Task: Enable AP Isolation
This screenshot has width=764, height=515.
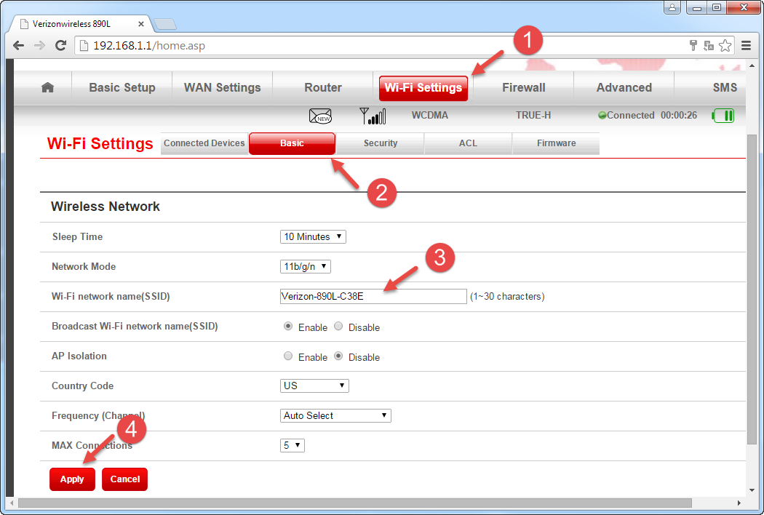Action: [x=288, y=356]
